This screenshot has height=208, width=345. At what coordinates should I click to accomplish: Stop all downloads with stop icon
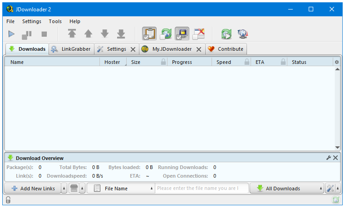(44, 34)
